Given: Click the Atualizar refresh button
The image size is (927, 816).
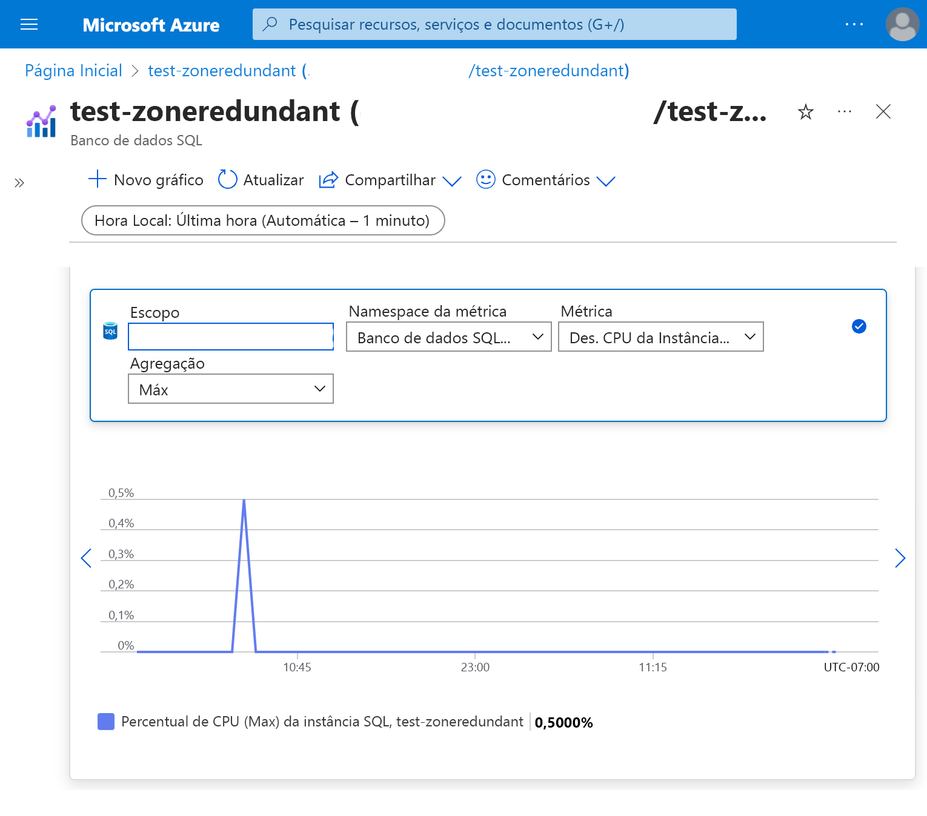Looking at the screenshot, I should coord(261,180).
